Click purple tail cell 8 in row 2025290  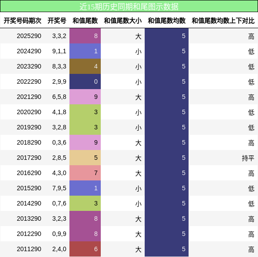(x=85, y=36)
